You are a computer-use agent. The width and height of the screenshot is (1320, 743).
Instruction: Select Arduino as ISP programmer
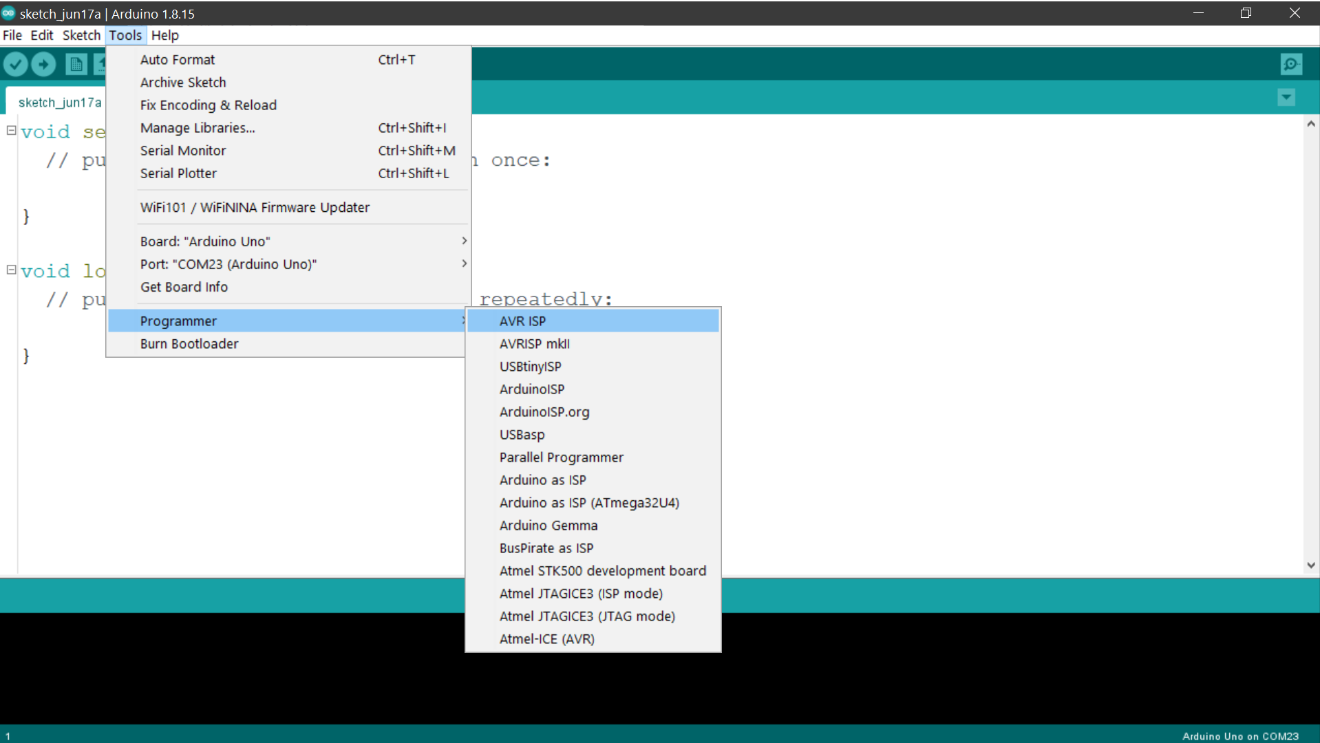click(x=593, y=480)
